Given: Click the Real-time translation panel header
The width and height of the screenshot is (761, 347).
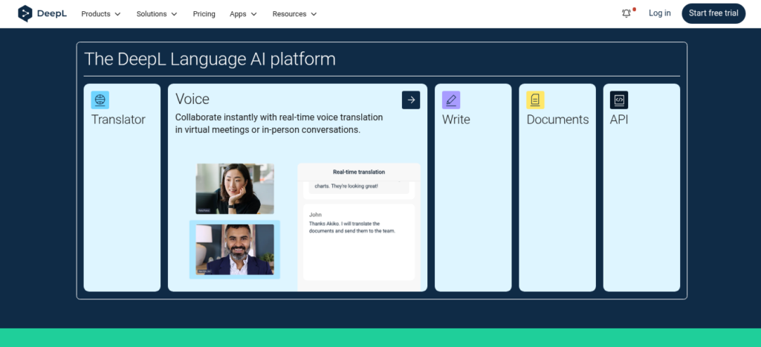Looking at the screenshot, I should pos(359,172).
